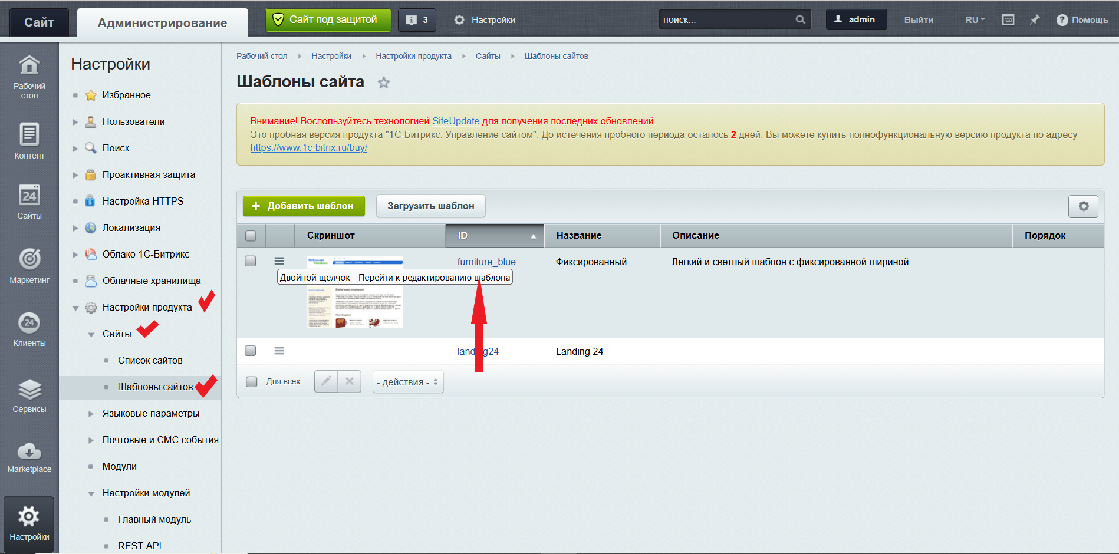Click the furniture_blue screenshot thumbnail
This screenshot has height=554, width=1119.
(x=354, y=305)
